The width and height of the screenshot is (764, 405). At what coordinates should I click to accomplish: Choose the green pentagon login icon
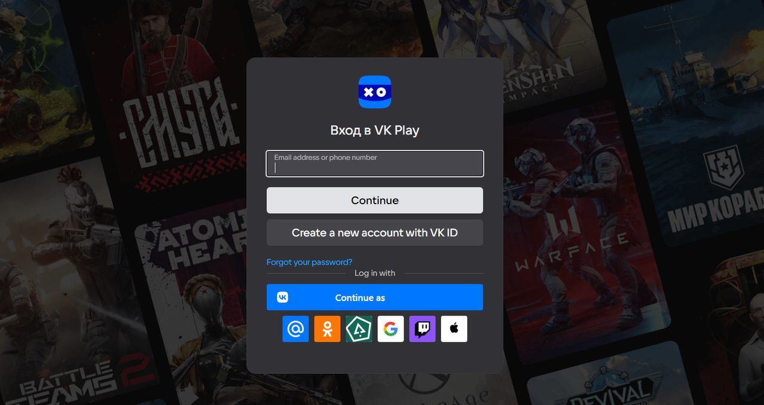point(359,329)
